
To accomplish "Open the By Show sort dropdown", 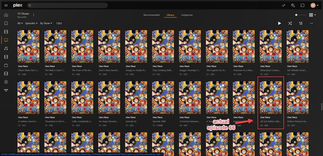I will click(46, 23).
